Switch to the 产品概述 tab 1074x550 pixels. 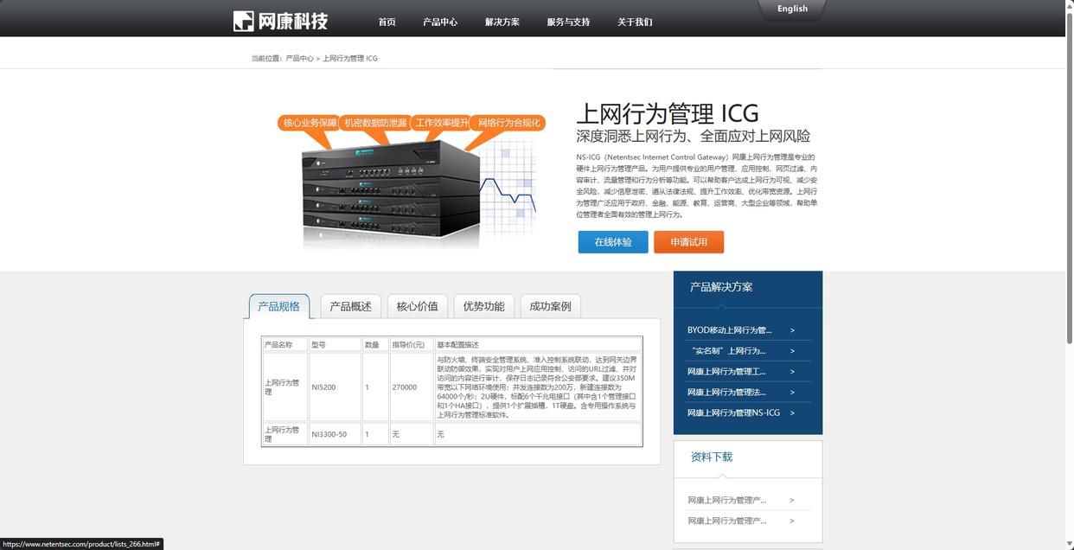350,306
